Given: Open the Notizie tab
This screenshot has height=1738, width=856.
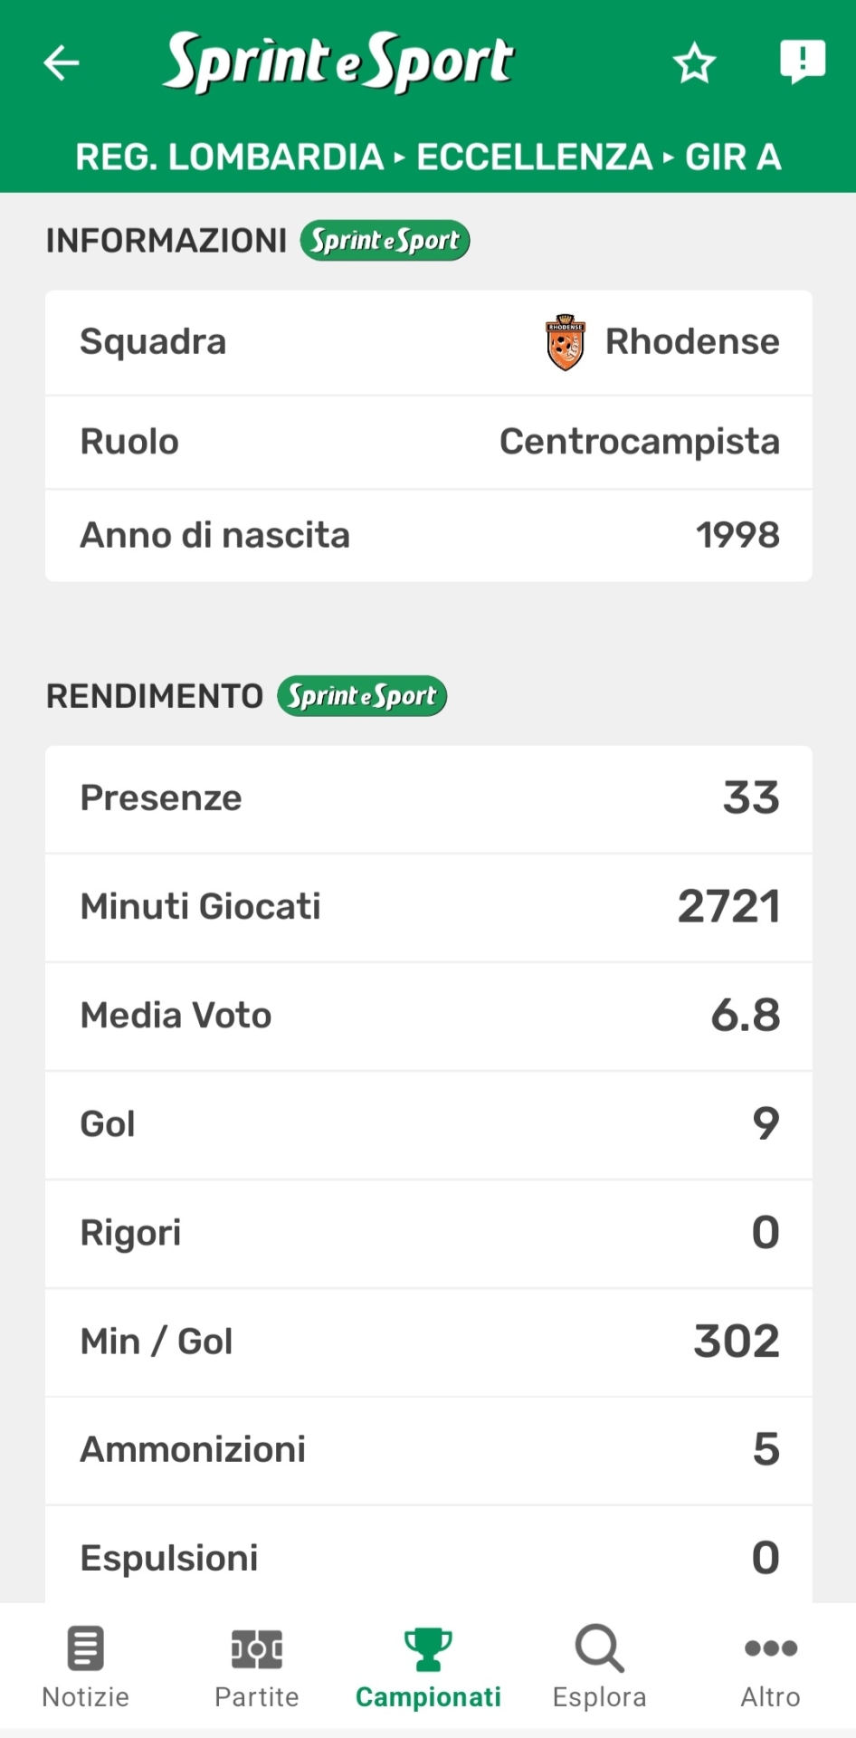Looking at the screenshot, I should 86,1667.
